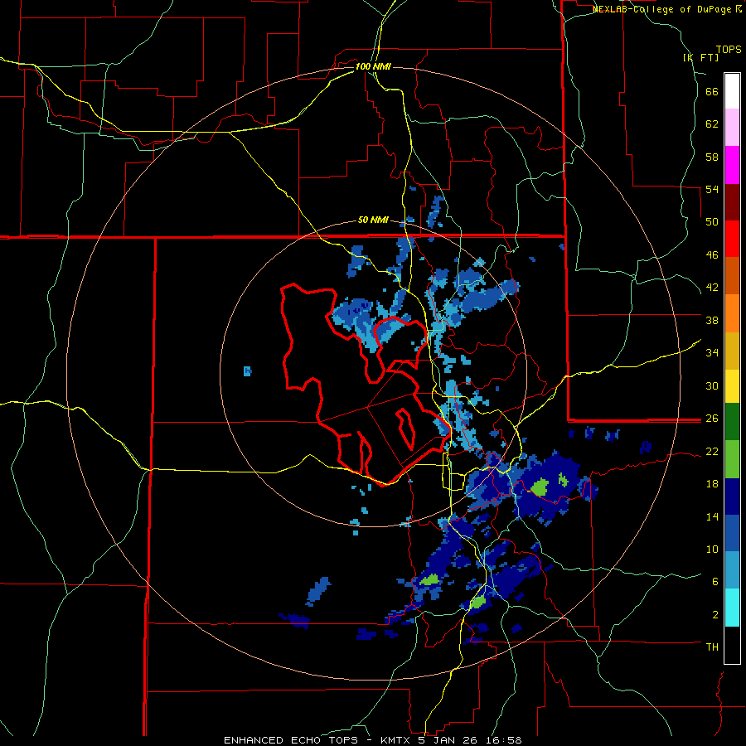Click legend value 34
Image resolution: width=746 pixels, height=746 pixels.
712,353
